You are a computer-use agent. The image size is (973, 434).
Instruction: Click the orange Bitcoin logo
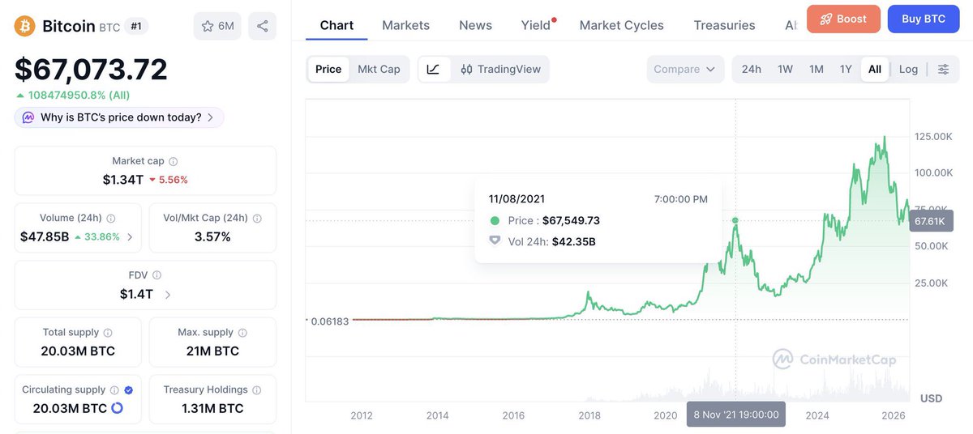point(25,27)
